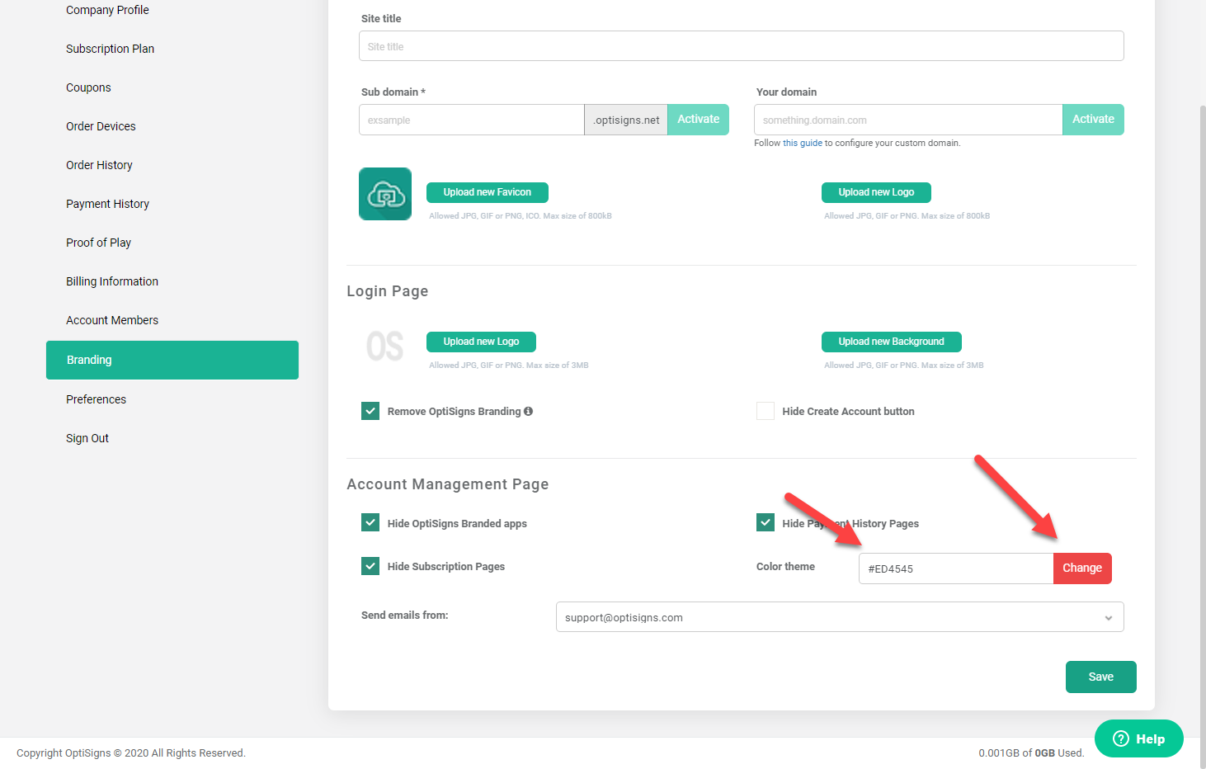Upload a new login page Background
The height and width of the screenshot is (769, 1206).
[891, 342]
